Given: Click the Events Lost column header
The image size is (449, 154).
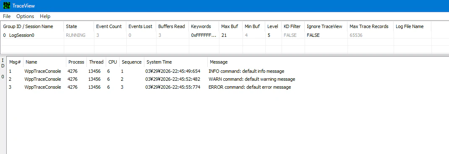Looking at the screenshot, I should pyautogui.click(x=141, y=26).
